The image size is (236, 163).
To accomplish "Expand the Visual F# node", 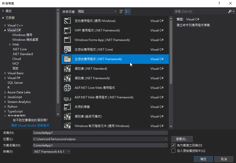I will tap(5, 78).
